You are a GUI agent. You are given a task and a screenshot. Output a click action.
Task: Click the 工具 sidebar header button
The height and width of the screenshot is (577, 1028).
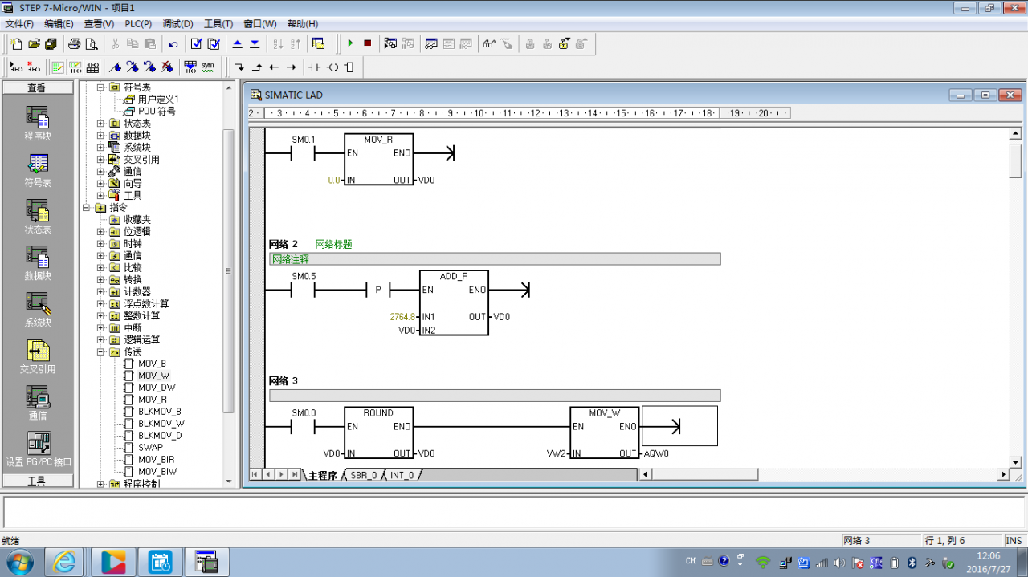(37, 481)
